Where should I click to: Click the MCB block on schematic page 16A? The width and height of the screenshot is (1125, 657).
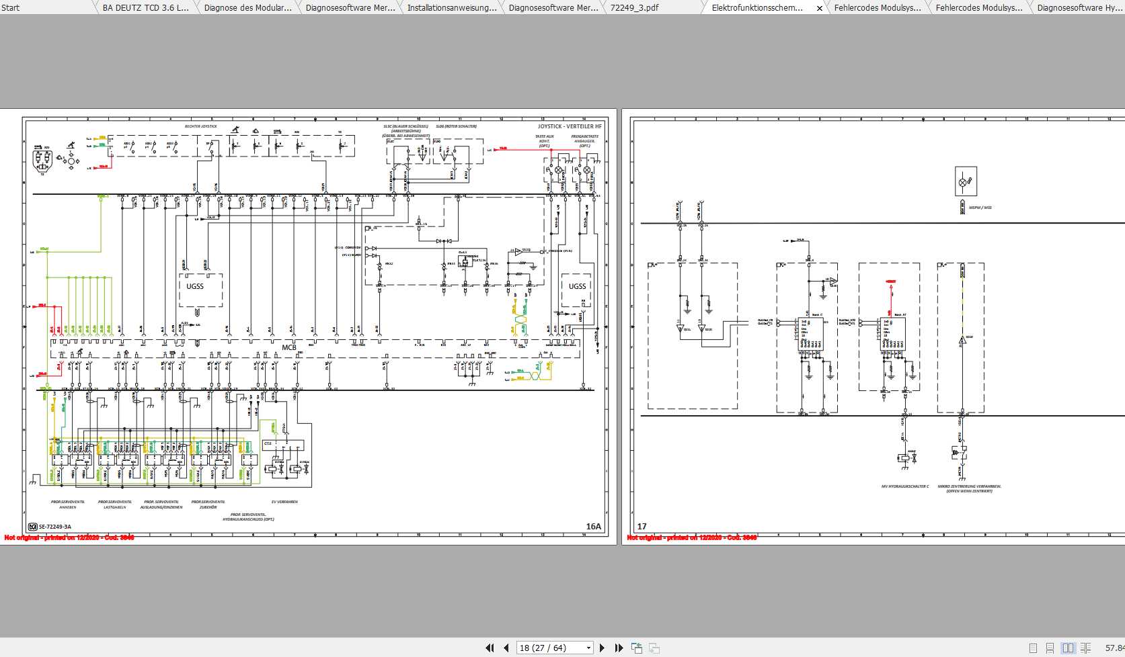click(289, 347)
